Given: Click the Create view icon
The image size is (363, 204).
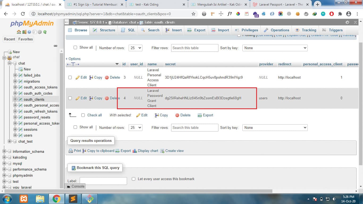Looking at the screenshot, I should click(162, 151).
